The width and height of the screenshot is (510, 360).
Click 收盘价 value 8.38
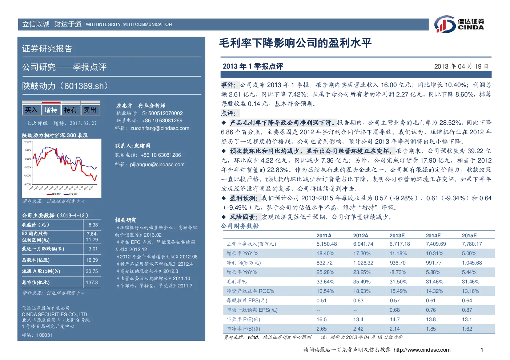pos(93,225)
